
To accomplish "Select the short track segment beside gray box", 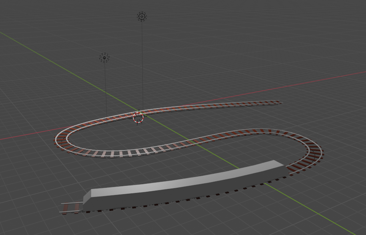I will 71,208.
